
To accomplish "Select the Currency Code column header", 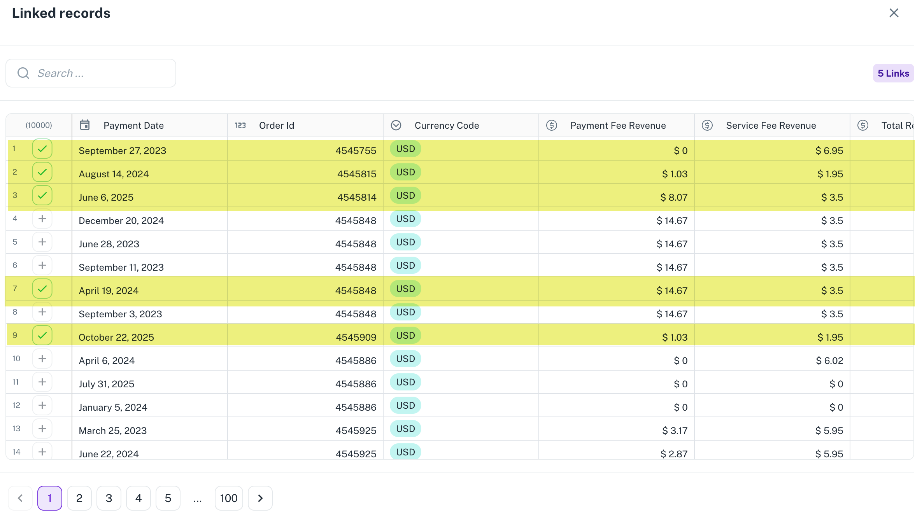I will (x=461, y=125).
